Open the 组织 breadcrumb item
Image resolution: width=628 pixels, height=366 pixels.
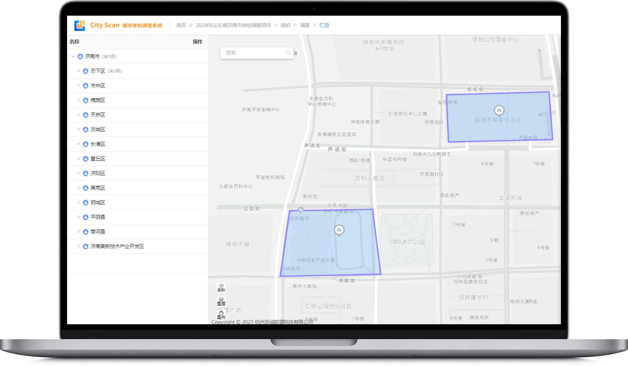[285, 25]
